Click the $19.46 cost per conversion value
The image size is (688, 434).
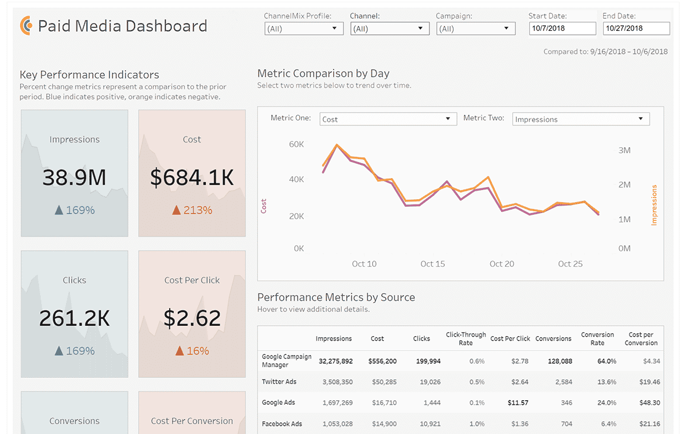(x=650, y=382)
